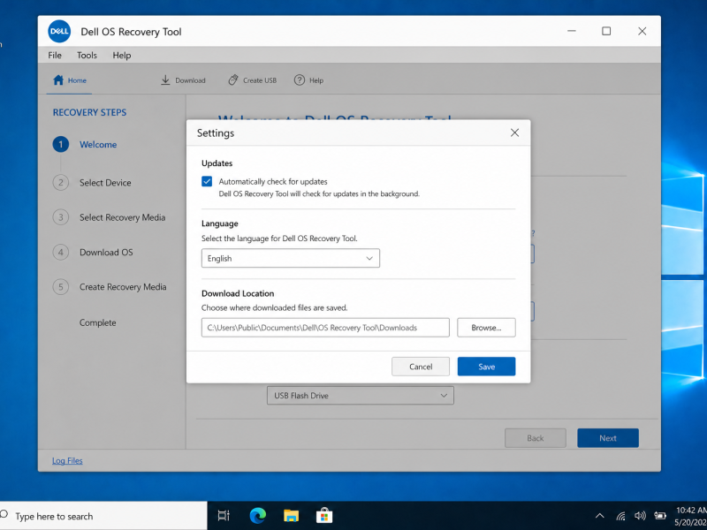Click the Welcome step label

tap(98, 145)
